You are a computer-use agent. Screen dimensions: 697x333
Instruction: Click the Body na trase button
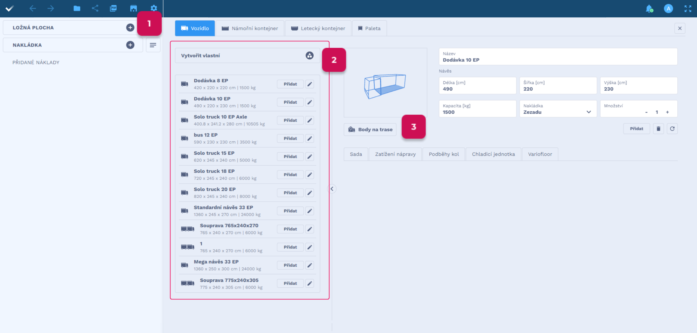(x=370, y=129)
